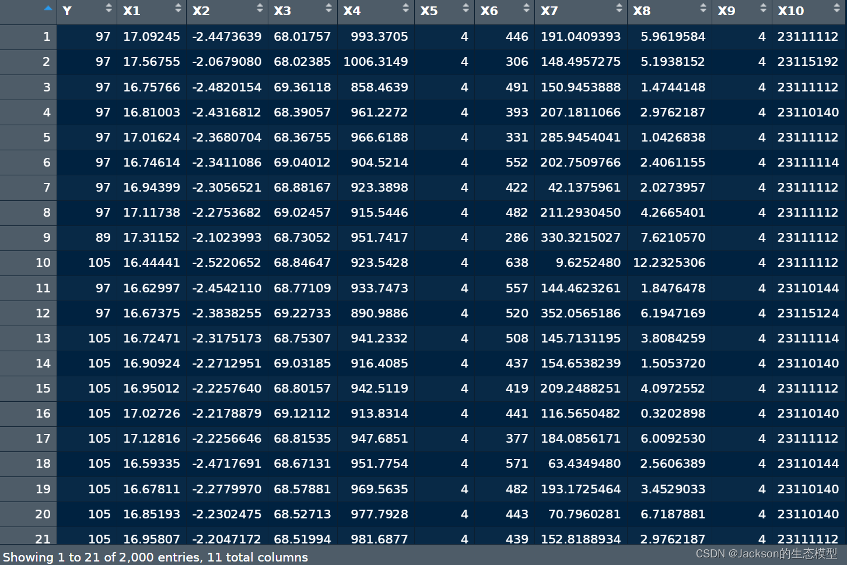Click the sort arrows of column X10
847x565 pixels.
tap(838, 8)
